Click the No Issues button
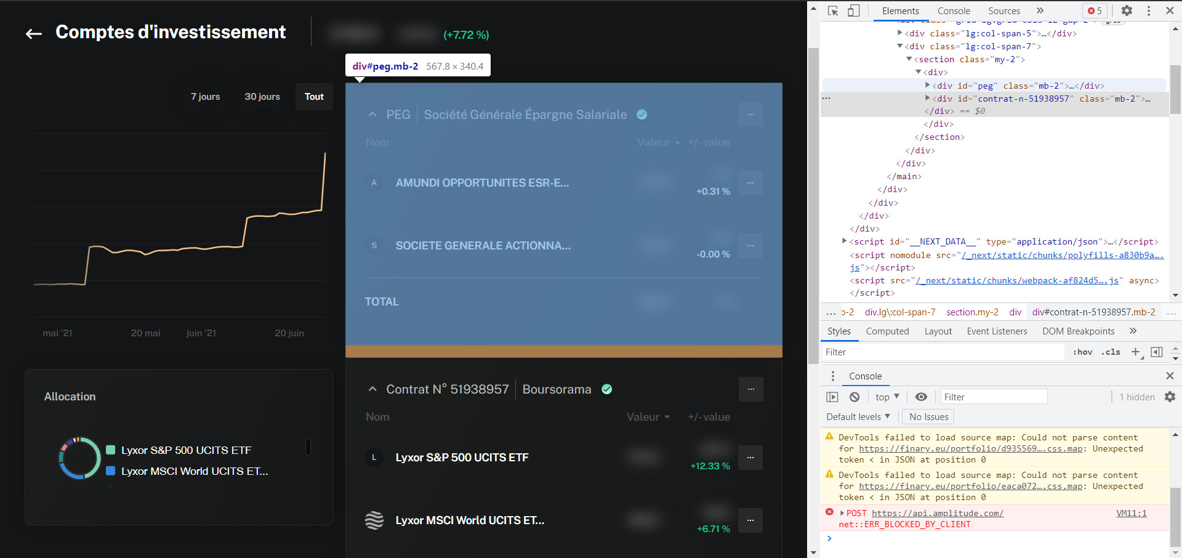 coord(928,417)
